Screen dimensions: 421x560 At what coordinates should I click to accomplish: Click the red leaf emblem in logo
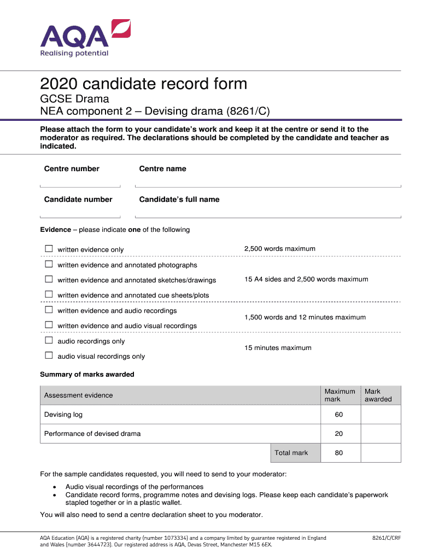click(x=121, y=28)
